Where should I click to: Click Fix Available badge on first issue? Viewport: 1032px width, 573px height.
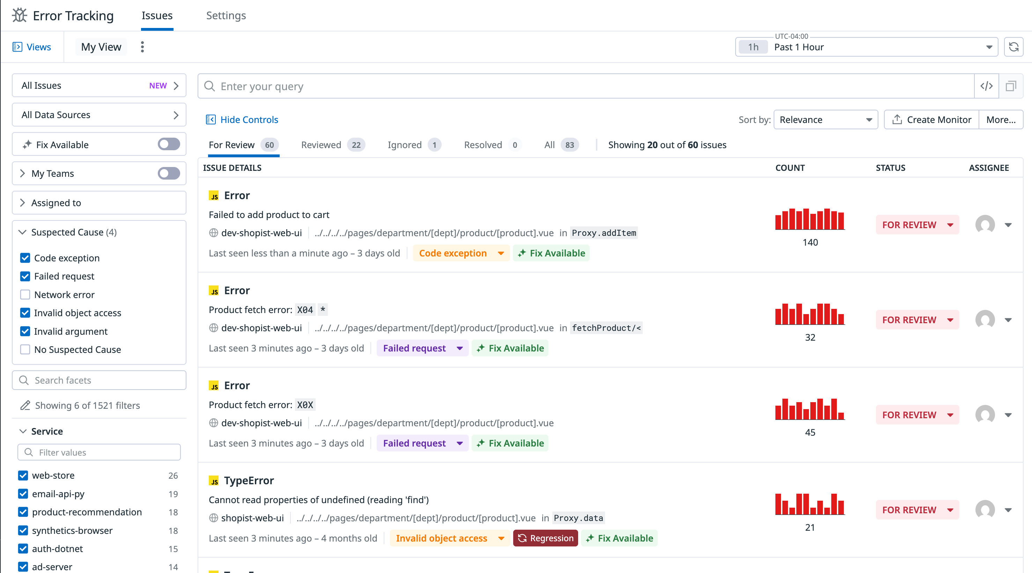pyautogui.click(x=551, y=253)
